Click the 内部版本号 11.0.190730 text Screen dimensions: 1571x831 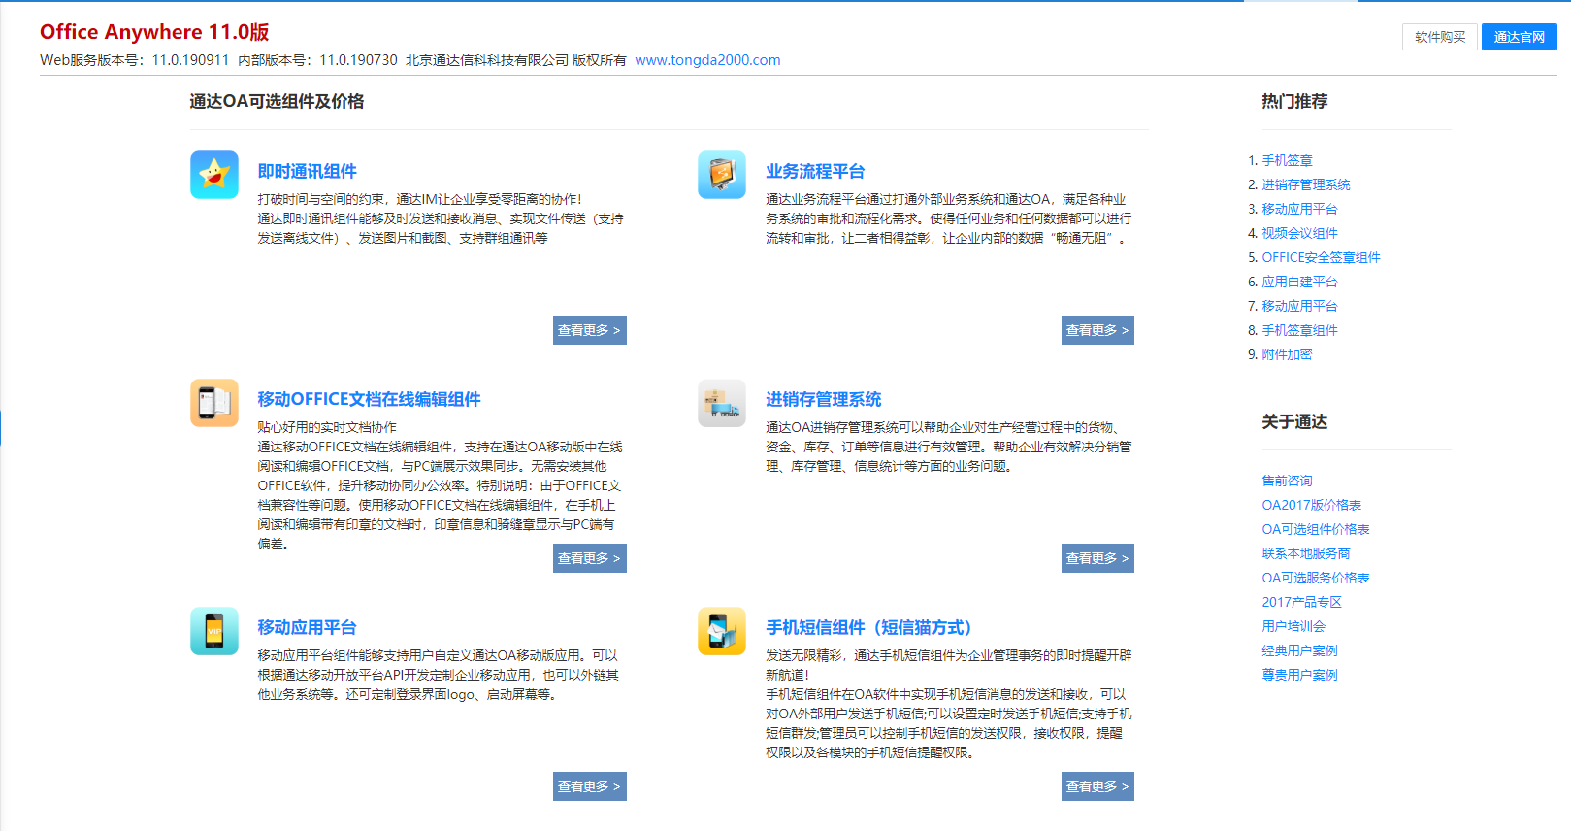[317, 60]
